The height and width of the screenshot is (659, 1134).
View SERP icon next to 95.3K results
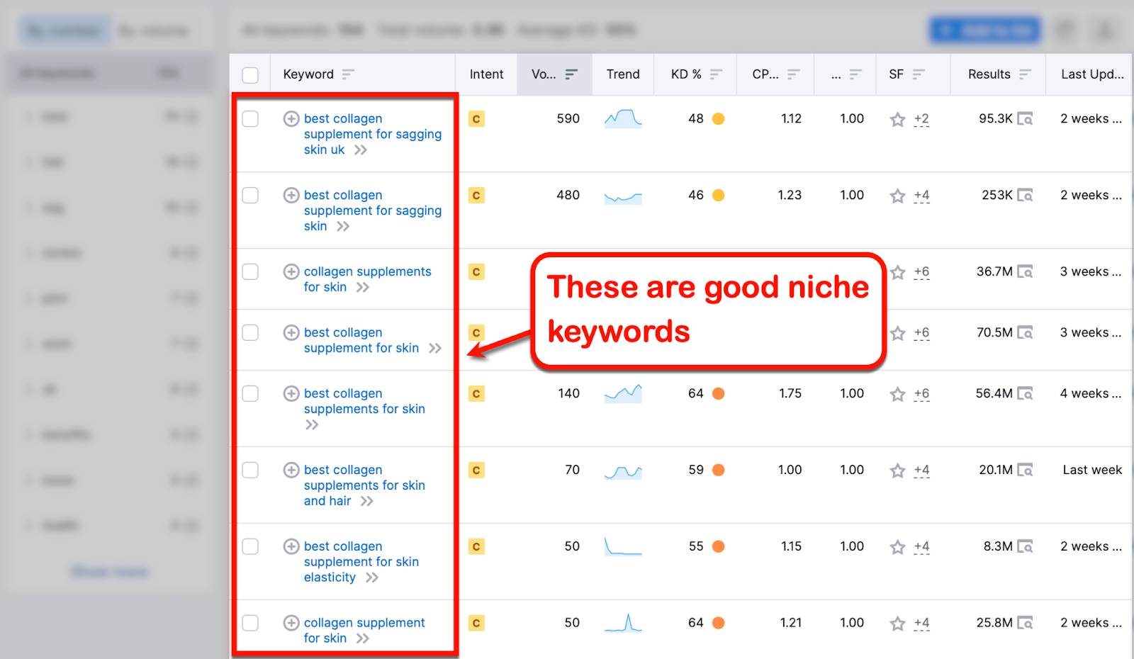pyautogui.click(x=1025, y=119)
